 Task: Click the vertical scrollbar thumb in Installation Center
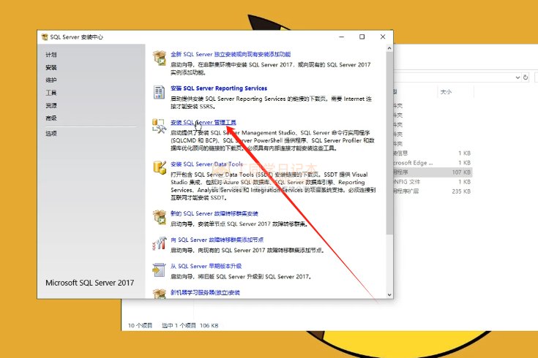389,143
